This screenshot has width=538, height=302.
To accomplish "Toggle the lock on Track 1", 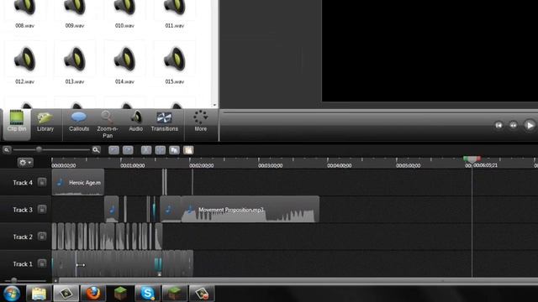I will 42,263.
